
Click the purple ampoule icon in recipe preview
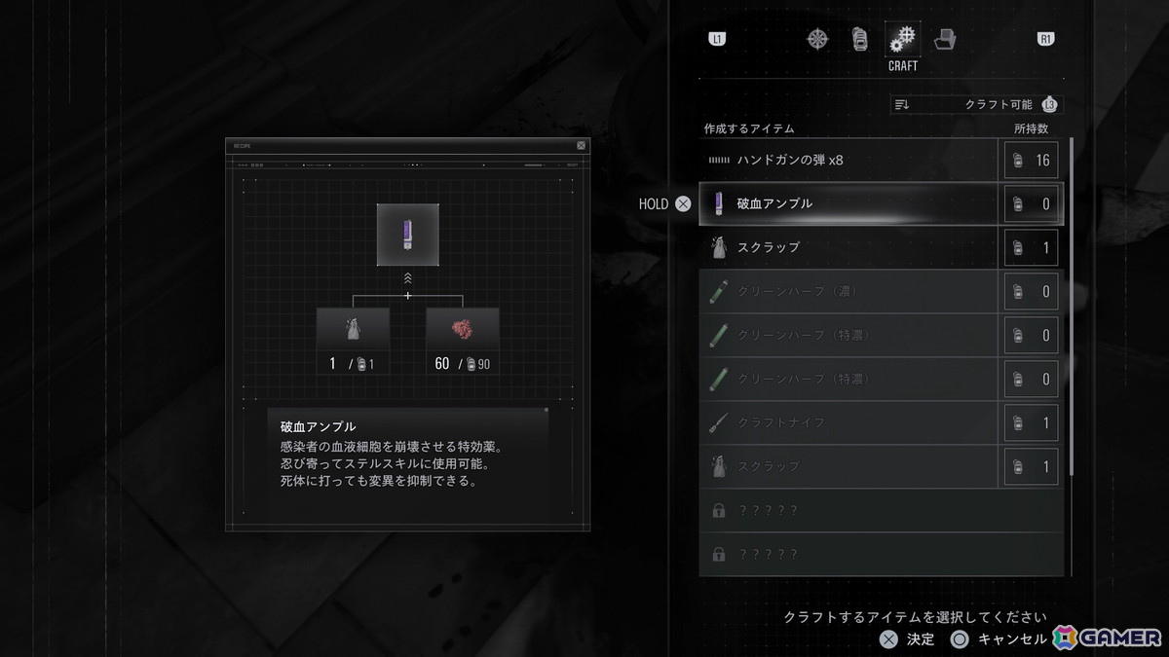click(x=408, y=232)
